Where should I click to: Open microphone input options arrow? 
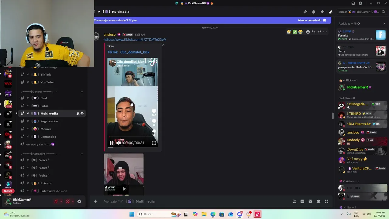point(61,201)
